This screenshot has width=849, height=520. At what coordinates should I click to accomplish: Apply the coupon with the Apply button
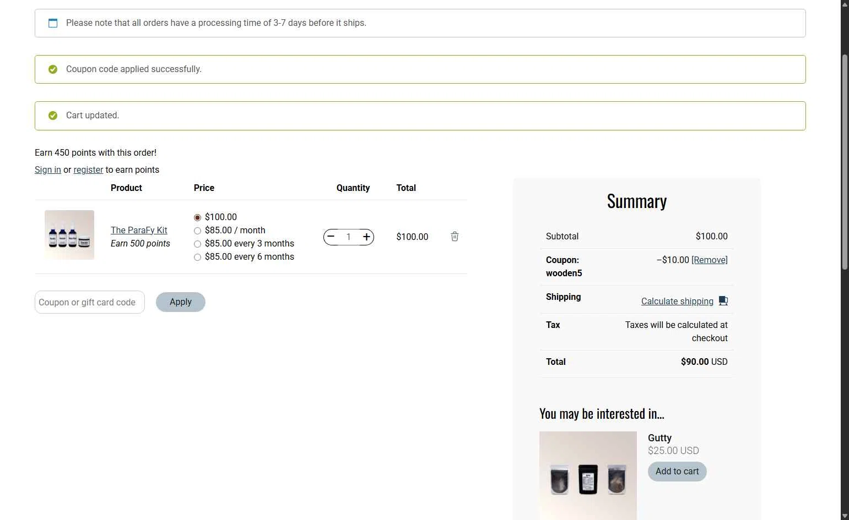tap(181, 302)
